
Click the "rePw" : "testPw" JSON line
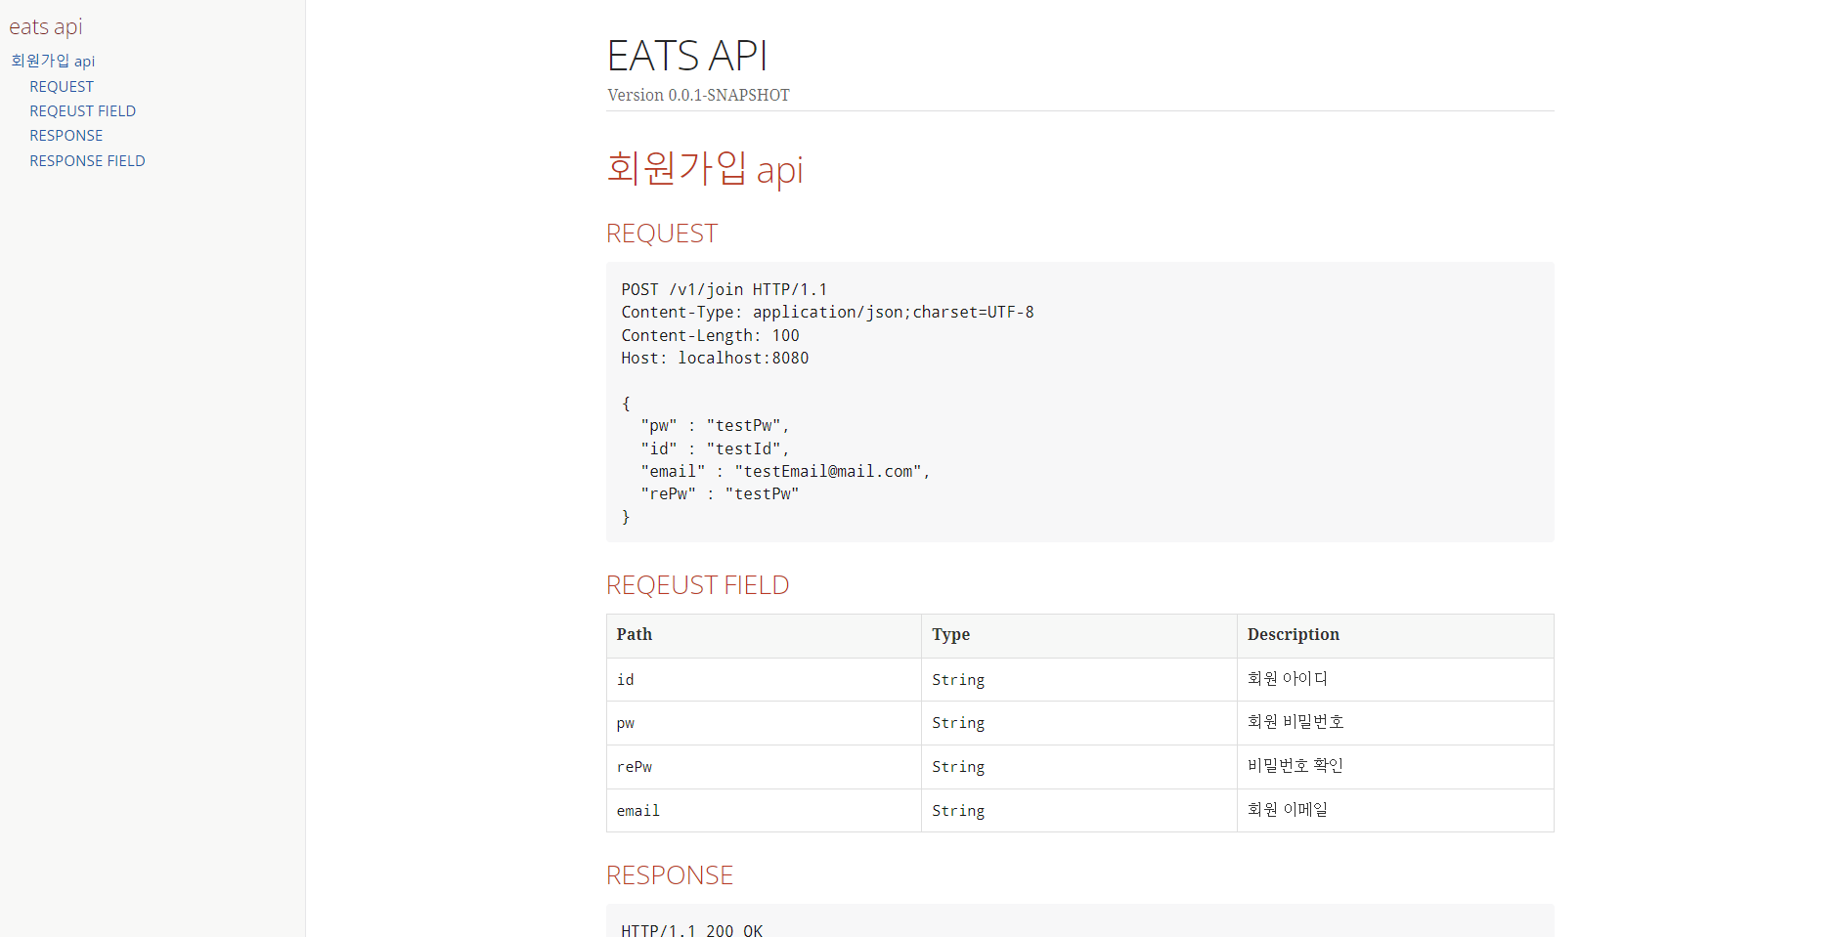click(720, 494)
